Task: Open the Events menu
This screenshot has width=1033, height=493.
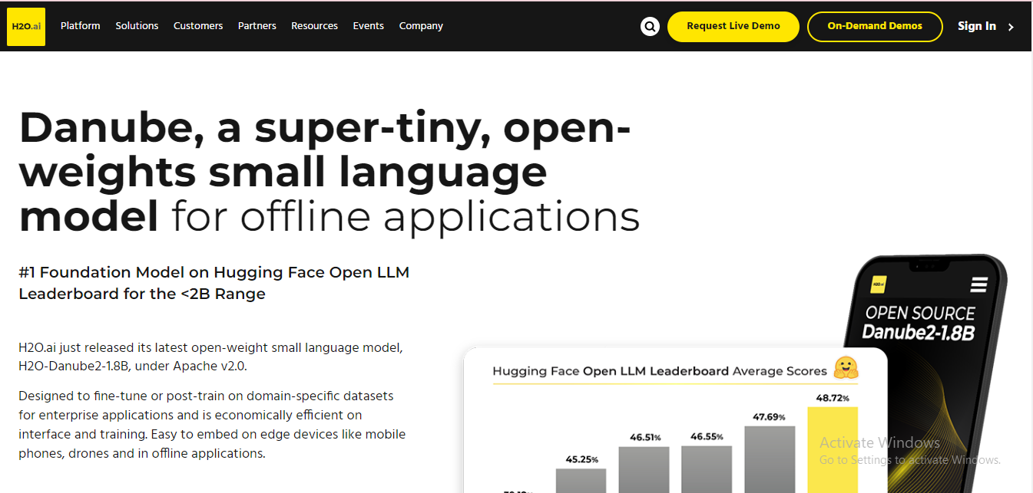Action: (369, 26)
